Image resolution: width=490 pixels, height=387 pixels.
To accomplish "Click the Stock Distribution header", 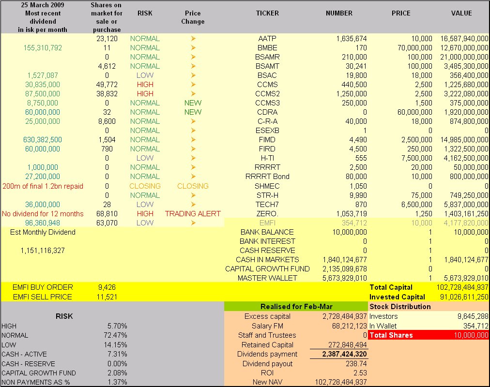I will 400,307.
